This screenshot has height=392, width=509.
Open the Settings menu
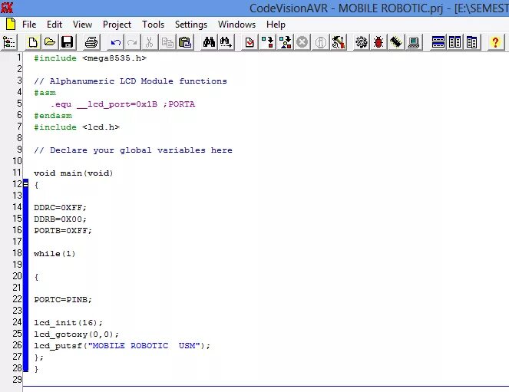191,25
